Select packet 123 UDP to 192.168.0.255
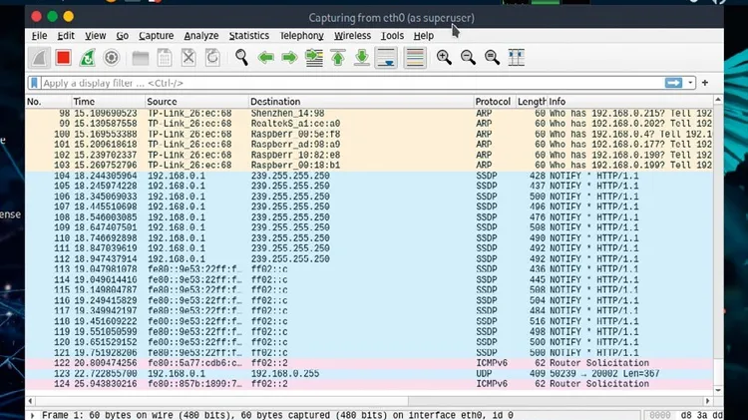 (x=369, y=373)
